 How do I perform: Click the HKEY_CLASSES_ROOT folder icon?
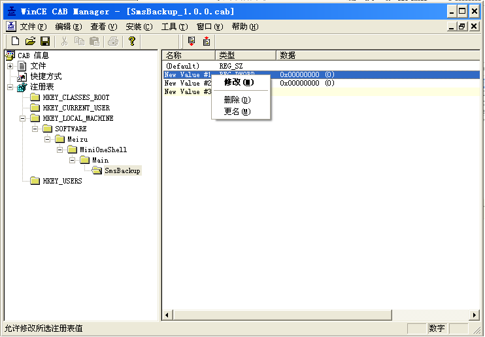point(35,97)
